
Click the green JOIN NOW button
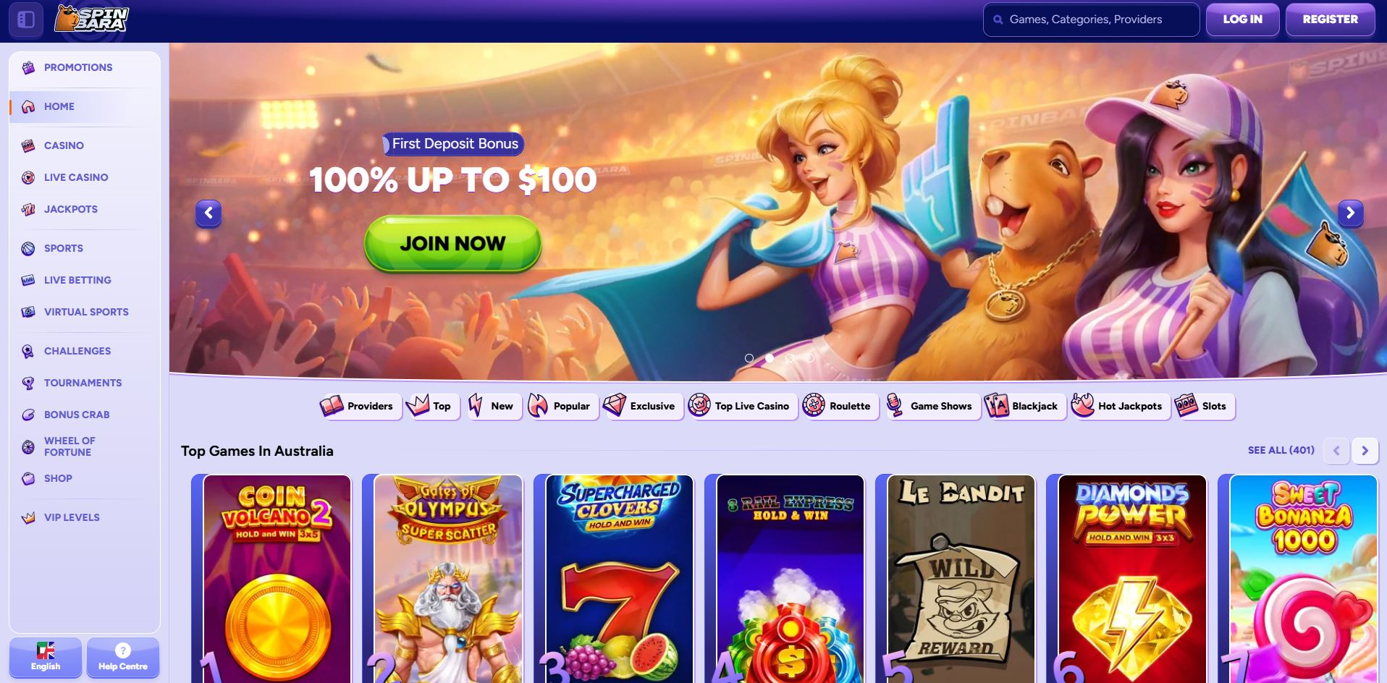pos(453,244)
